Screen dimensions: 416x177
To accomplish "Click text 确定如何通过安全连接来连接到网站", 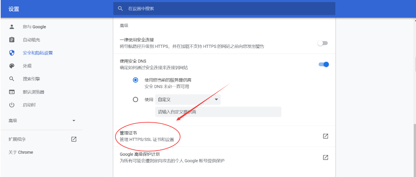I will (154, 68).
